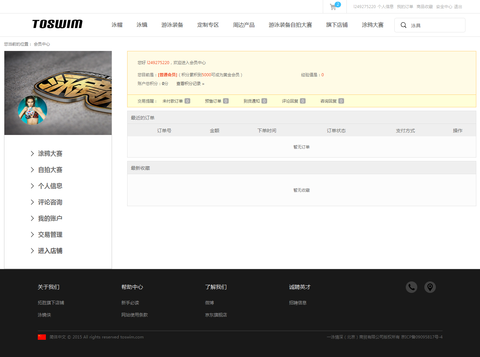Screen dimensions: 480x357
Task: Open 游泳装备 in top navigation
Action: (172, 25)
